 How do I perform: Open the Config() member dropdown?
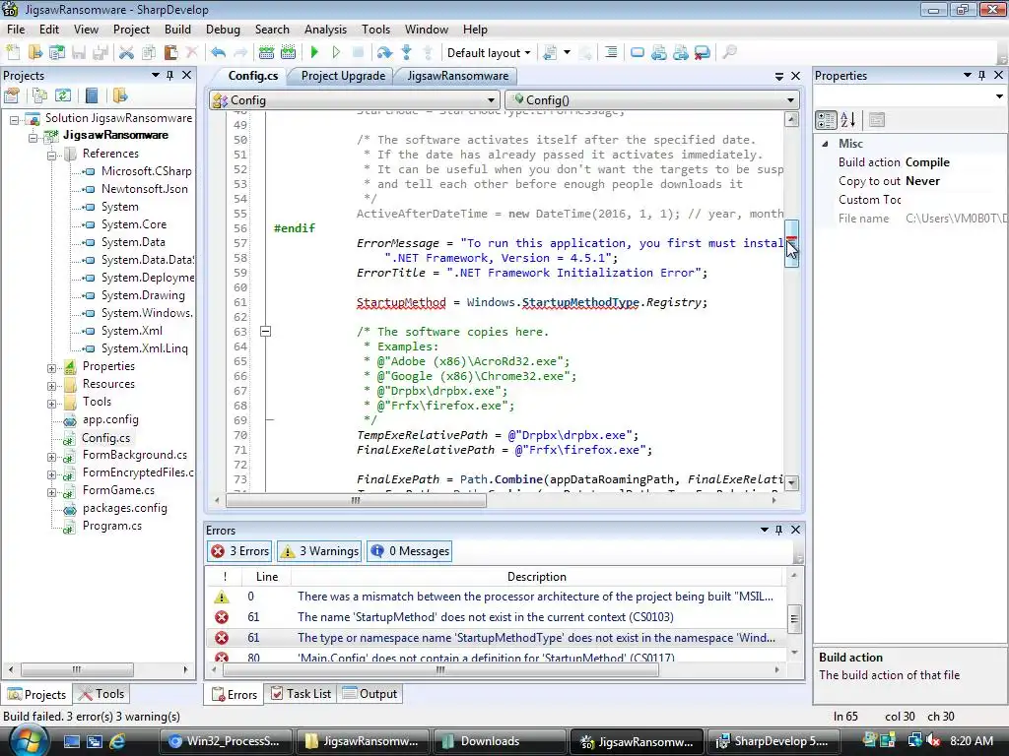click(652, 99)
